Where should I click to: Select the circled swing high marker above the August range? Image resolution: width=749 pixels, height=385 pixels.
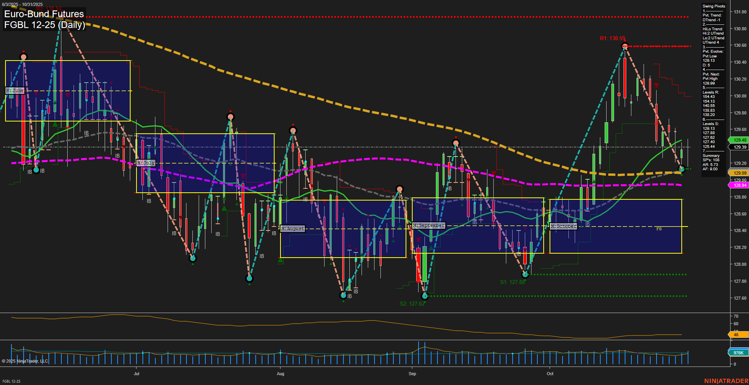(400, 189)
